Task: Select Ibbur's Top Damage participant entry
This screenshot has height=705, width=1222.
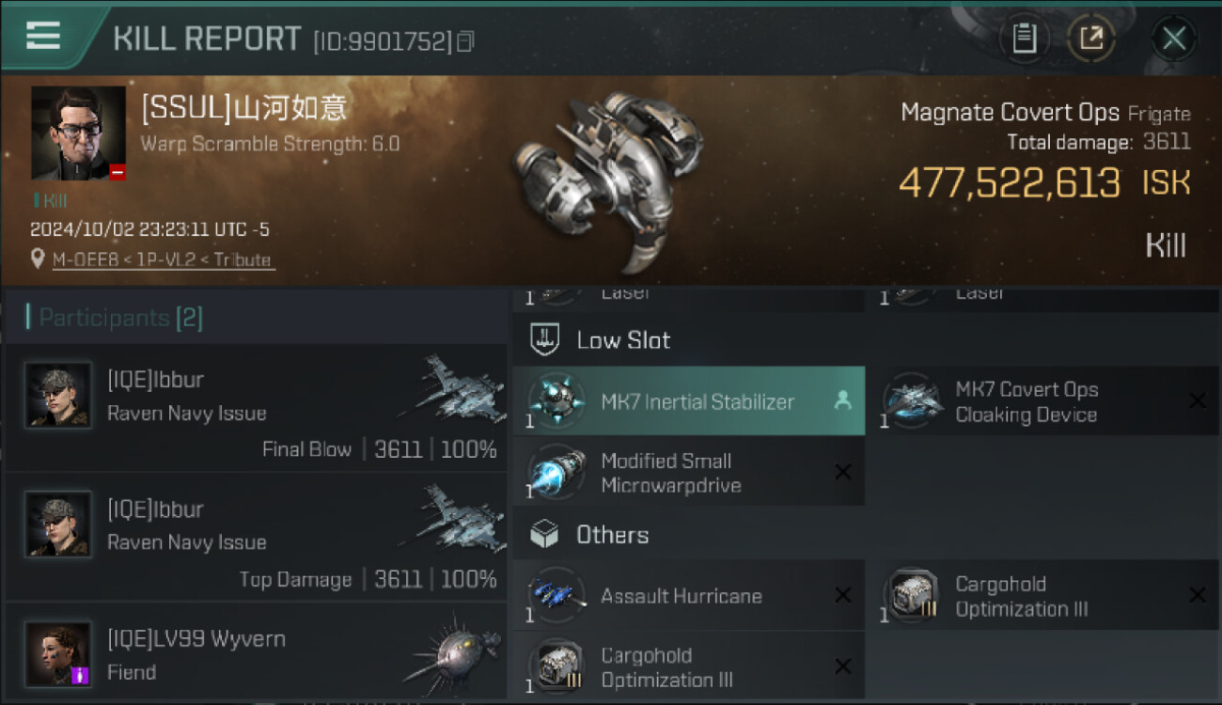Action: click(256, 539)
